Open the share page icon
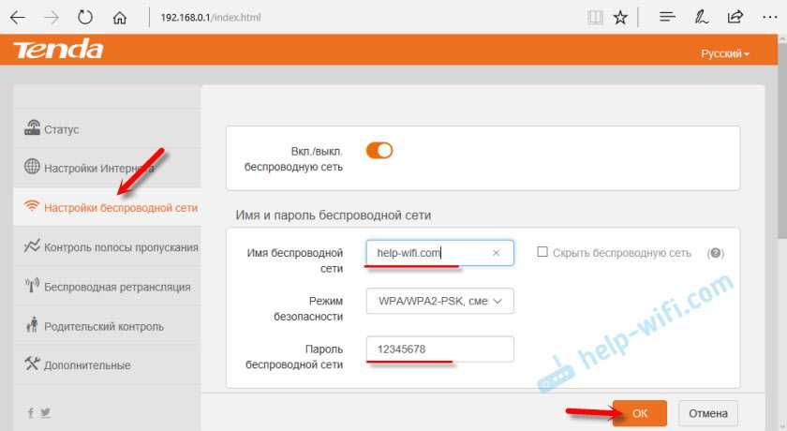The image size is (787, 431). (735, 17)
